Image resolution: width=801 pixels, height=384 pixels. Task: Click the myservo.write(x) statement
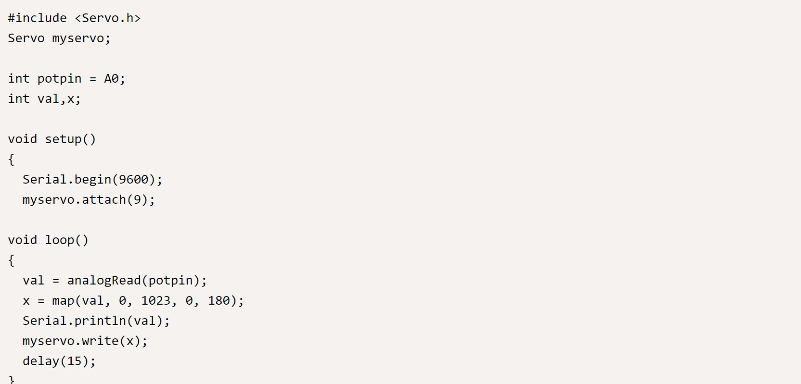pos(85,341)
